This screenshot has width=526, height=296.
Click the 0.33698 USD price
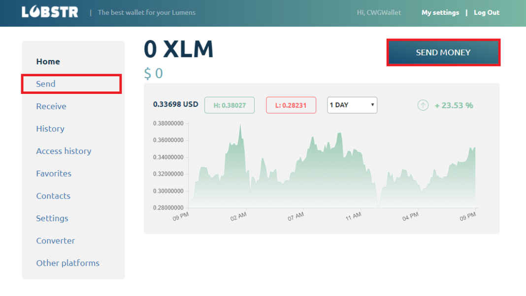click(x=175, y=104)
